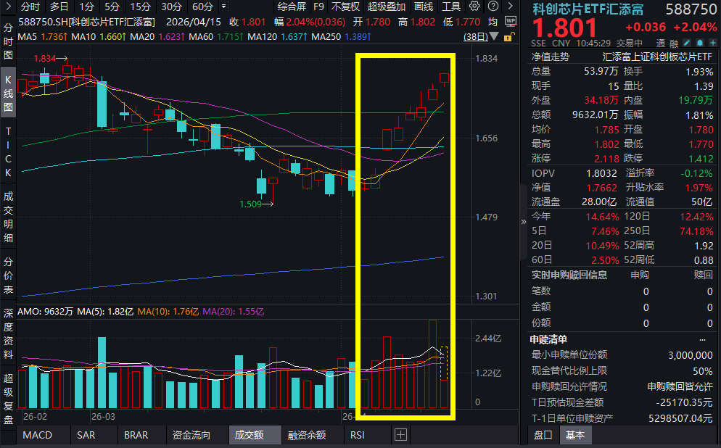The height and width of the screenshot is (448, 721).
Task: Select the 60分 timeframe
Action: (x=202, y=7)
